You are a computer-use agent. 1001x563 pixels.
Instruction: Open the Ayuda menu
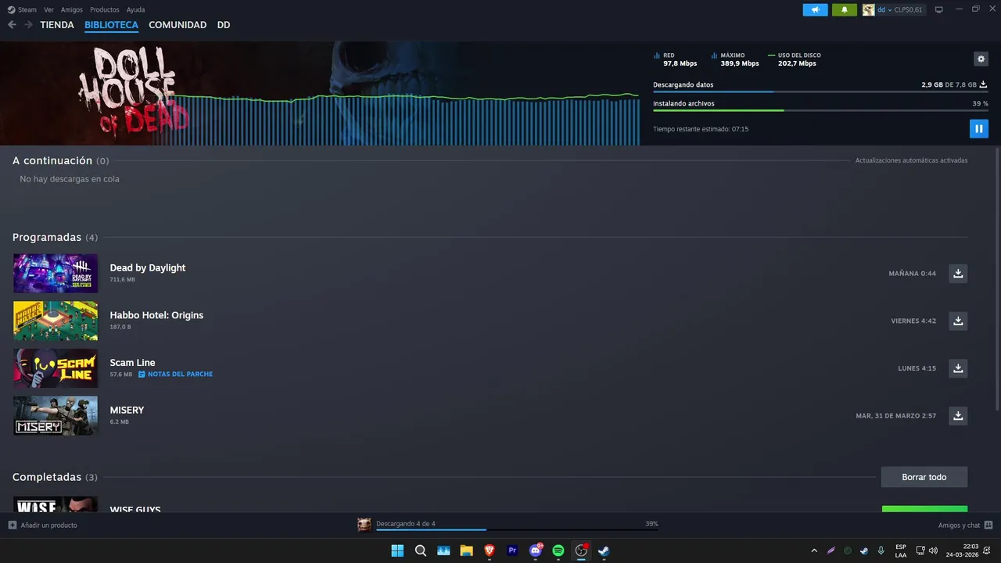(135, 10)
